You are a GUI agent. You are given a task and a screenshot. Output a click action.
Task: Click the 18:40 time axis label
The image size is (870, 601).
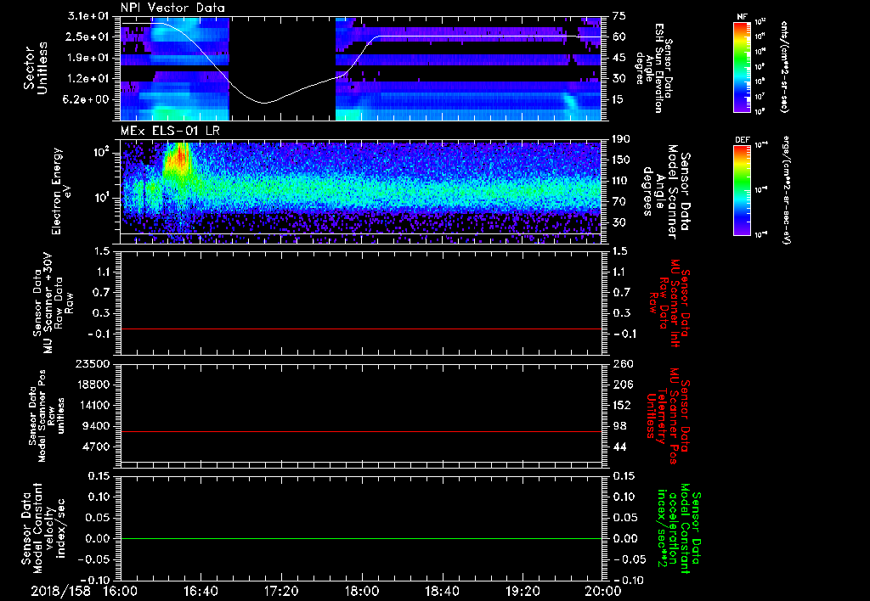point(442,591)
